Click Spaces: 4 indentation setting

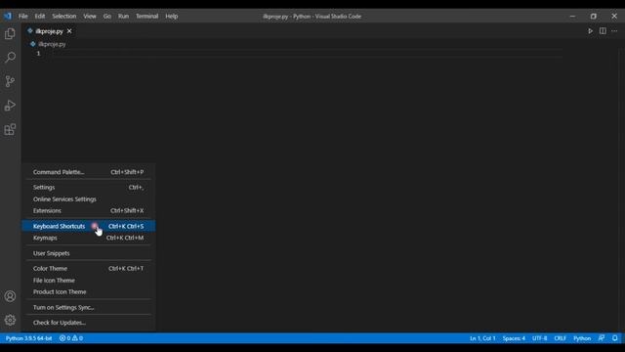[514, 338]
